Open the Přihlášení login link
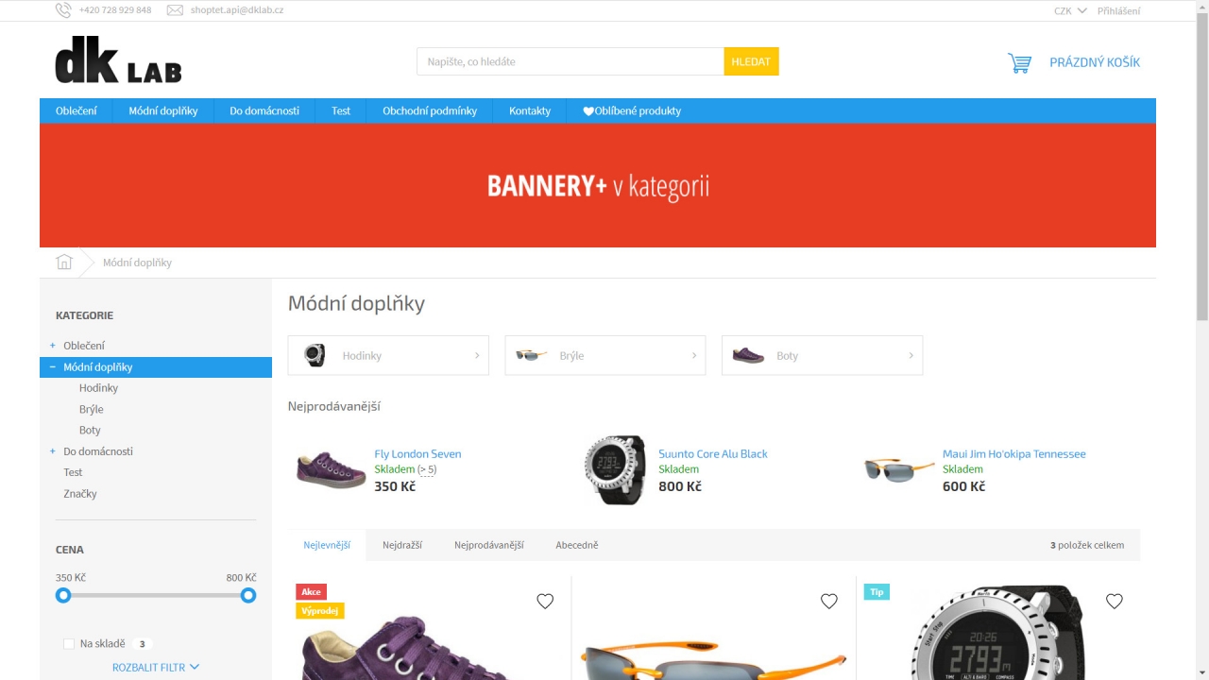 [x=1118, y=11]
